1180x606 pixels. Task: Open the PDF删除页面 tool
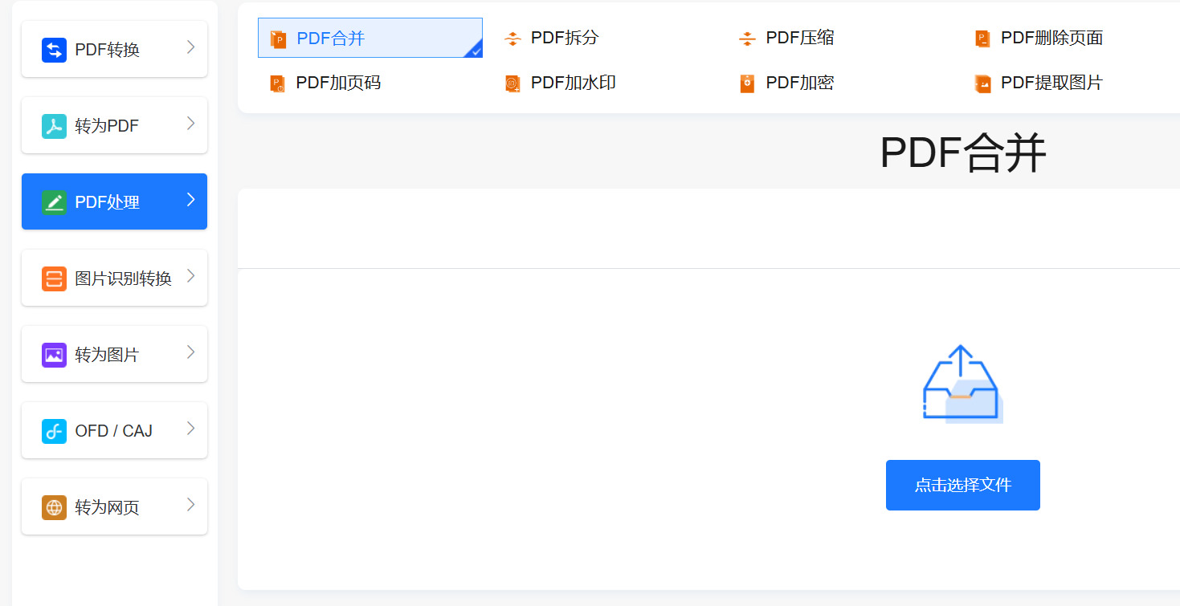click(1051, 38)
